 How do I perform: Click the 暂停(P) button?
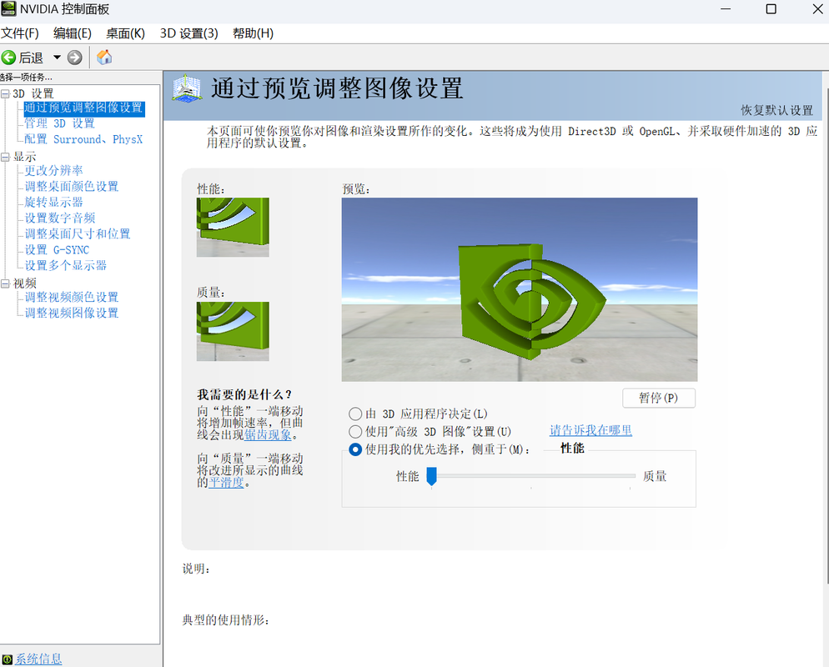(x=659, y=398)
